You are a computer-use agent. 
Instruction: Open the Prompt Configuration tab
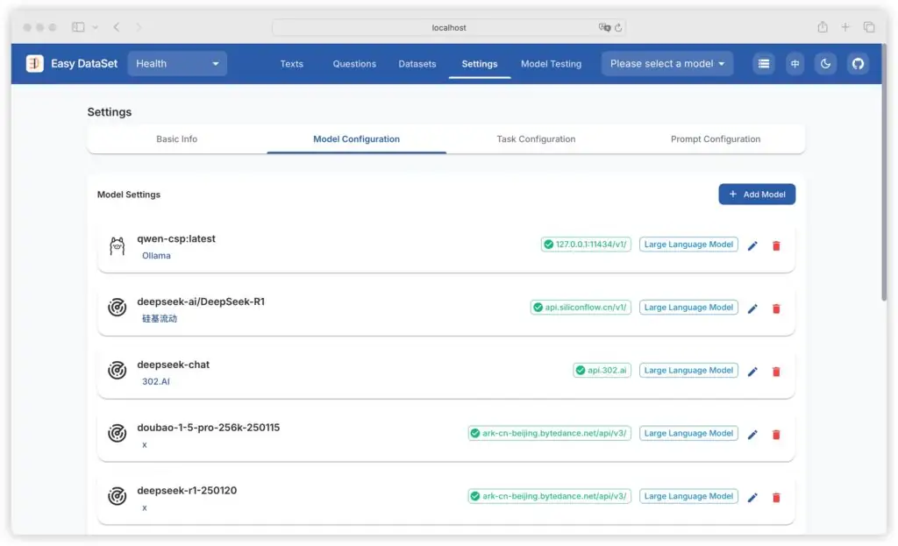[714, 138]
